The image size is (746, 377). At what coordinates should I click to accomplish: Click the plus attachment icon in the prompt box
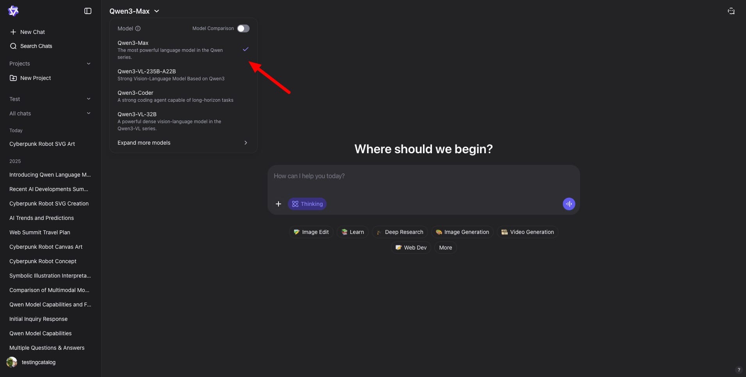[x=278, y=204]
